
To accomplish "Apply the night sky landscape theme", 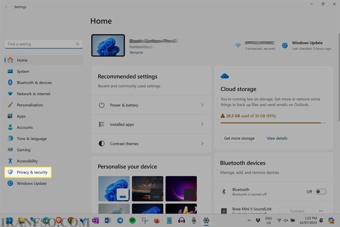I will coord(148,189).
